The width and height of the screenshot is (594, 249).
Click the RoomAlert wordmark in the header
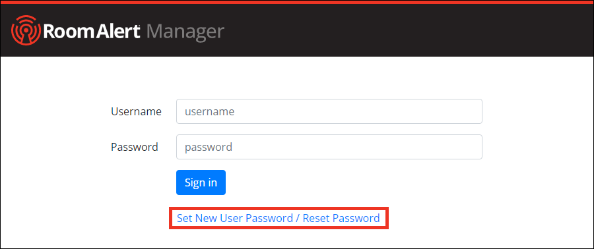click(x=92, y=32)
